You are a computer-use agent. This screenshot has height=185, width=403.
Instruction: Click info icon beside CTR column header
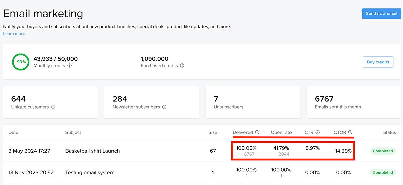(x=318, y=132)
